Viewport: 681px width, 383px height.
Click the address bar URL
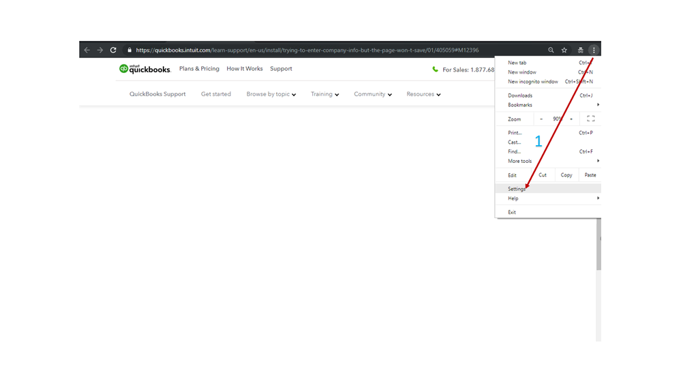pyautogui.click(x=307, y=50)
